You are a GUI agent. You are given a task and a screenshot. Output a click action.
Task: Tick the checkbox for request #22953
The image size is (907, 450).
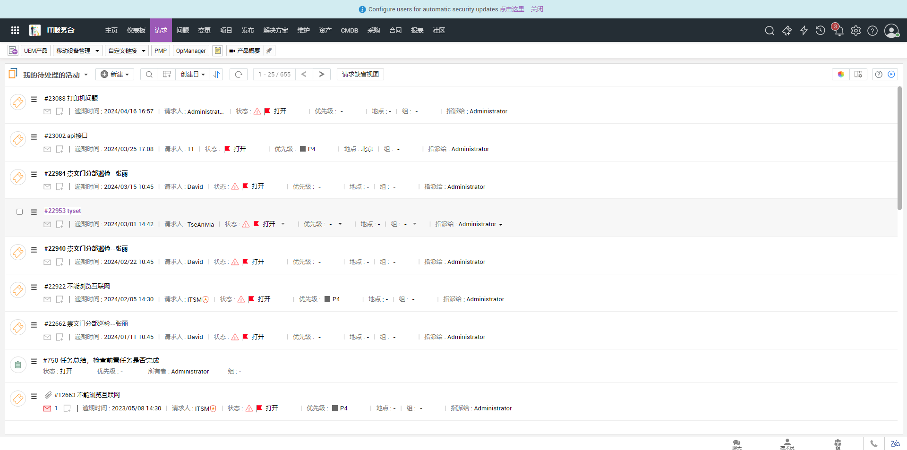20,212
